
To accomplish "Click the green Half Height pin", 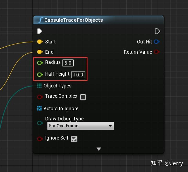I will coord(40,75).
